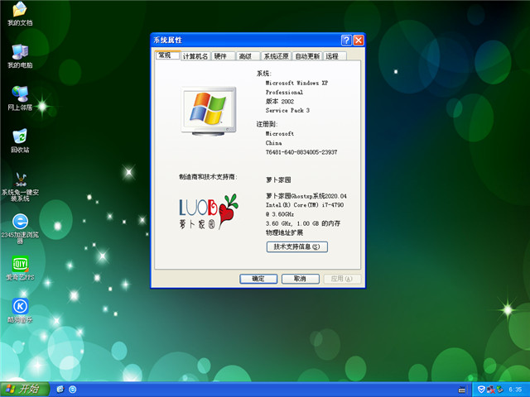This screenshot has width=530, height=397.
Task: Switch to the 计算机名 tab
Action: [x=195, y=56]
